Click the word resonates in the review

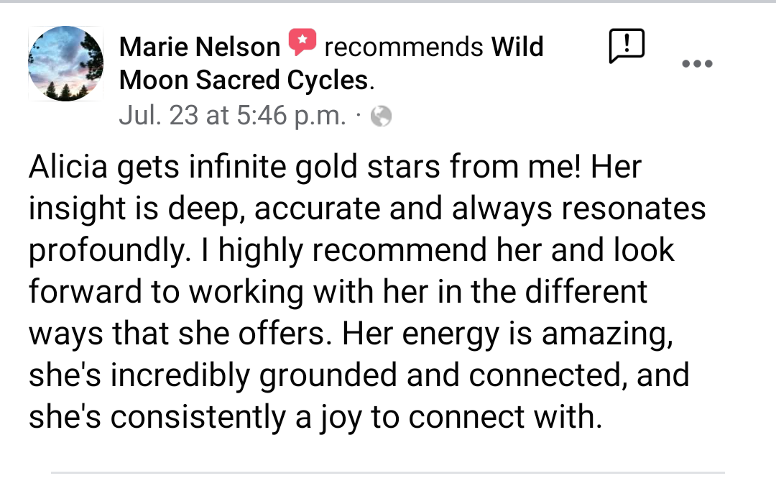click(637, 209)
